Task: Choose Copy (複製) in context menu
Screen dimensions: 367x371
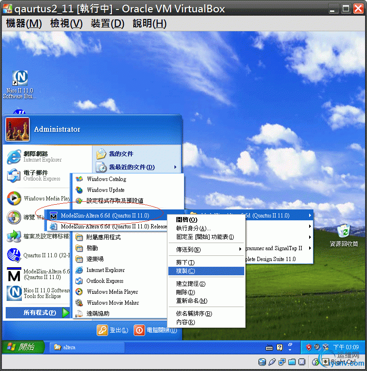Action: point(206,271)
